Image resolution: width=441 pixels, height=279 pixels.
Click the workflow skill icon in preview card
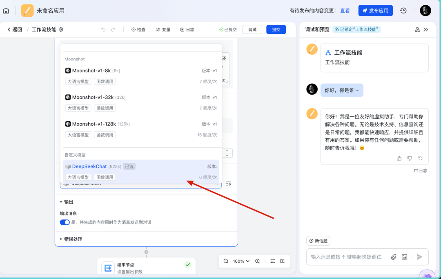pos(328,53)
